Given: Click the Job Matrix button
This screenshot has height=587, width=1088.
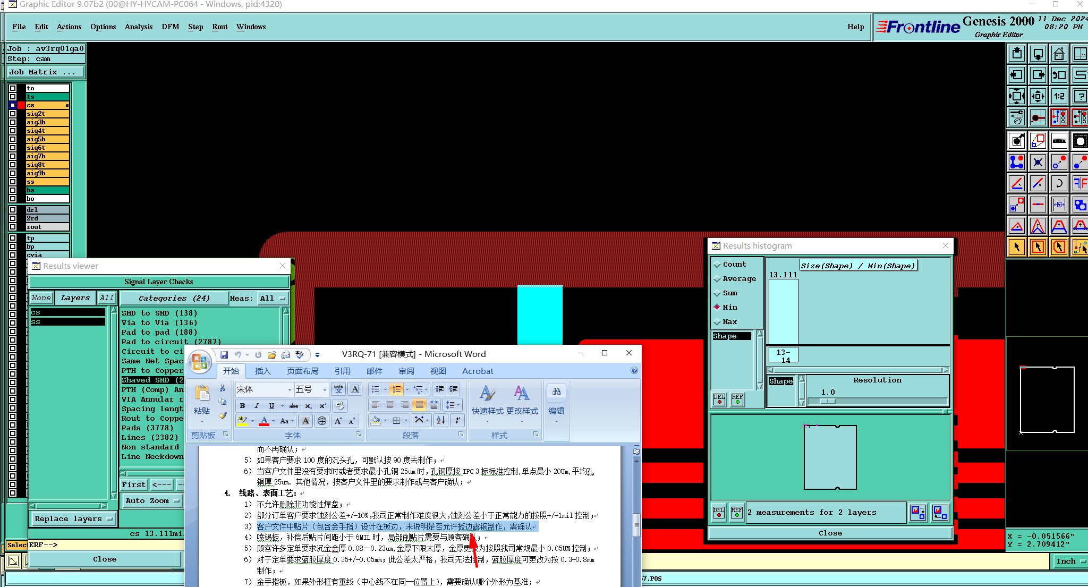Looking at the screenshot, I should click(45, 72).
